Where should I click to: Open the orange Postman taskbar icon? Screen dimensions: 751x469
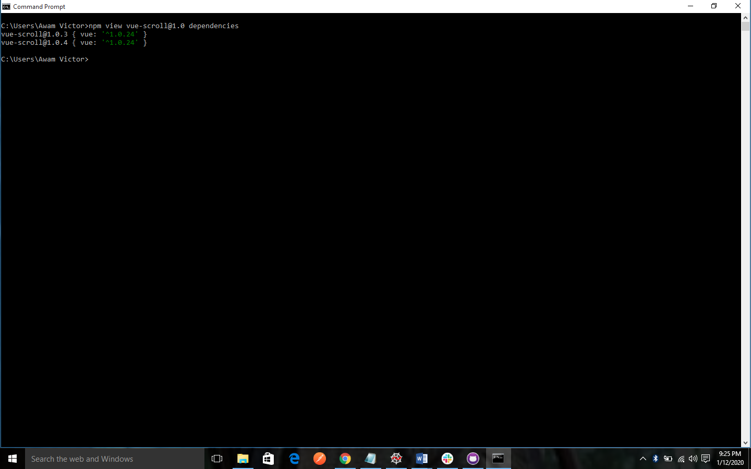[320, 459]
